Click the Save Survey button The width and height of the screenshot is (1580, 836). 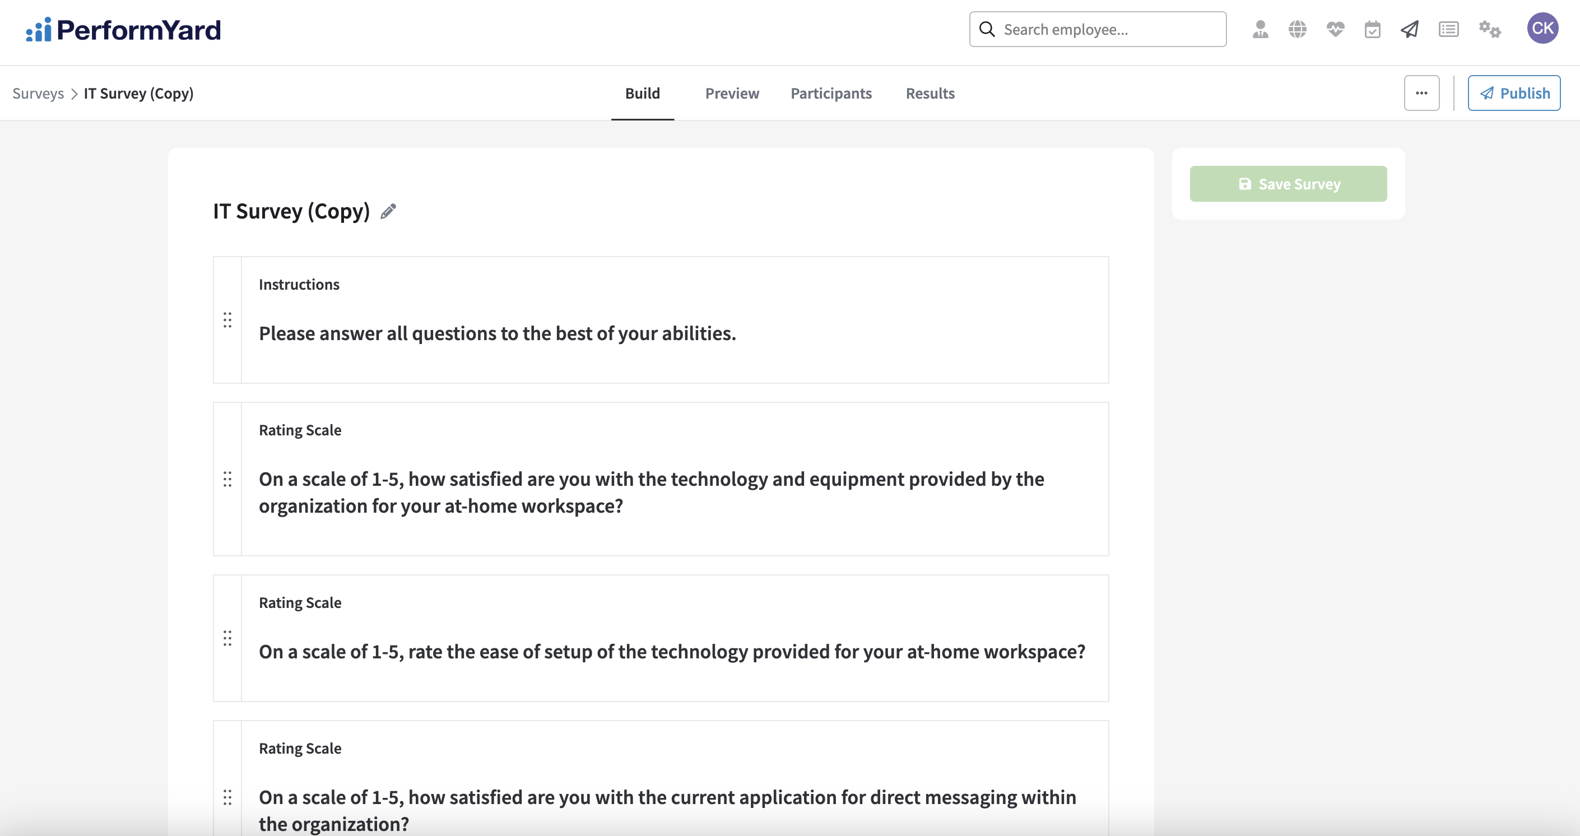1288,184
